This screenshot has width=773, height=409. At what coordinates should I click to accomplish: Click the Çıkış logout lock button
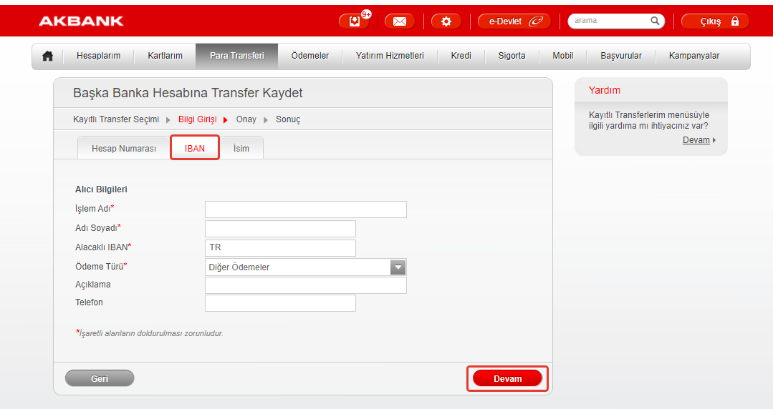[715, 21]
